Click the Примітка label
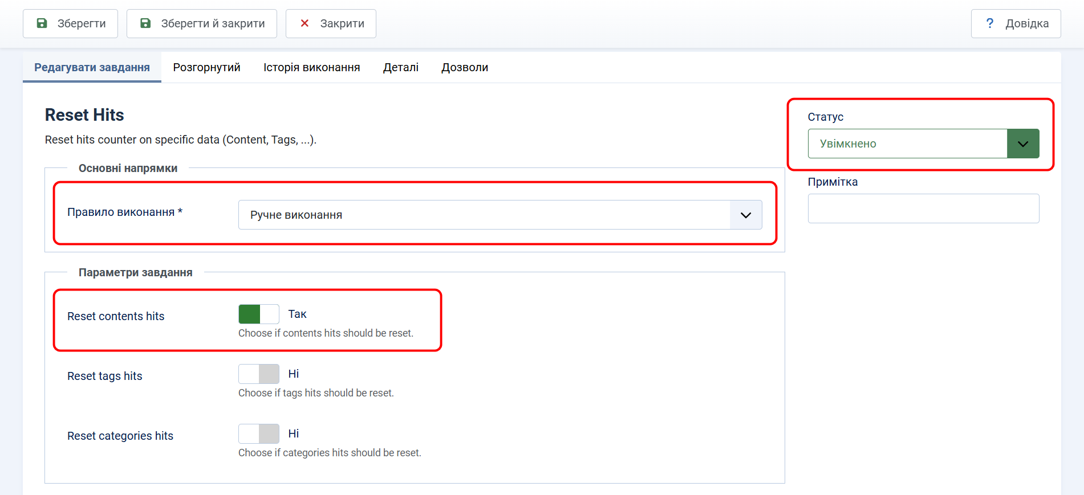1084x495 pixels. [833, 182]
